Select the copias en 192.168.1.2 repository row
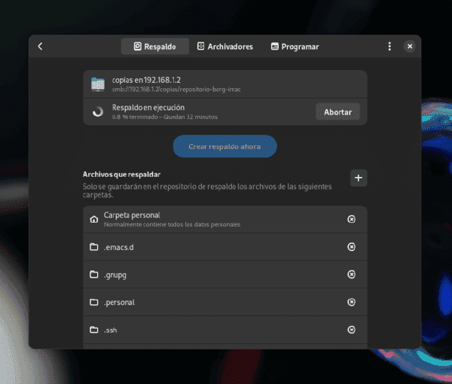Image resolution: width=452 pixels, height=384 pixels. click(x=225, y=84)
